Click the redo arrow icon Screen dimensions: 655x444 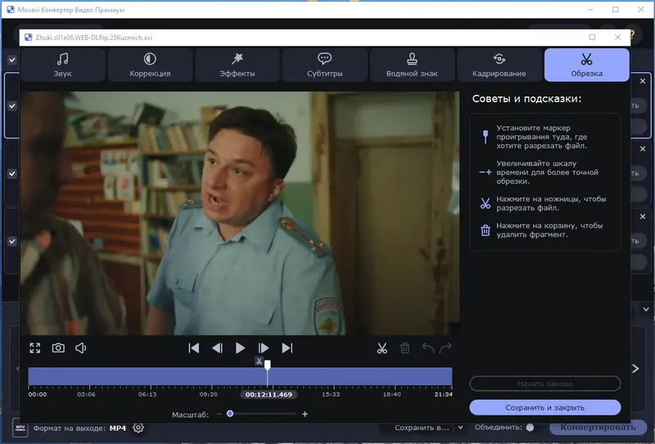pos(445,348)
